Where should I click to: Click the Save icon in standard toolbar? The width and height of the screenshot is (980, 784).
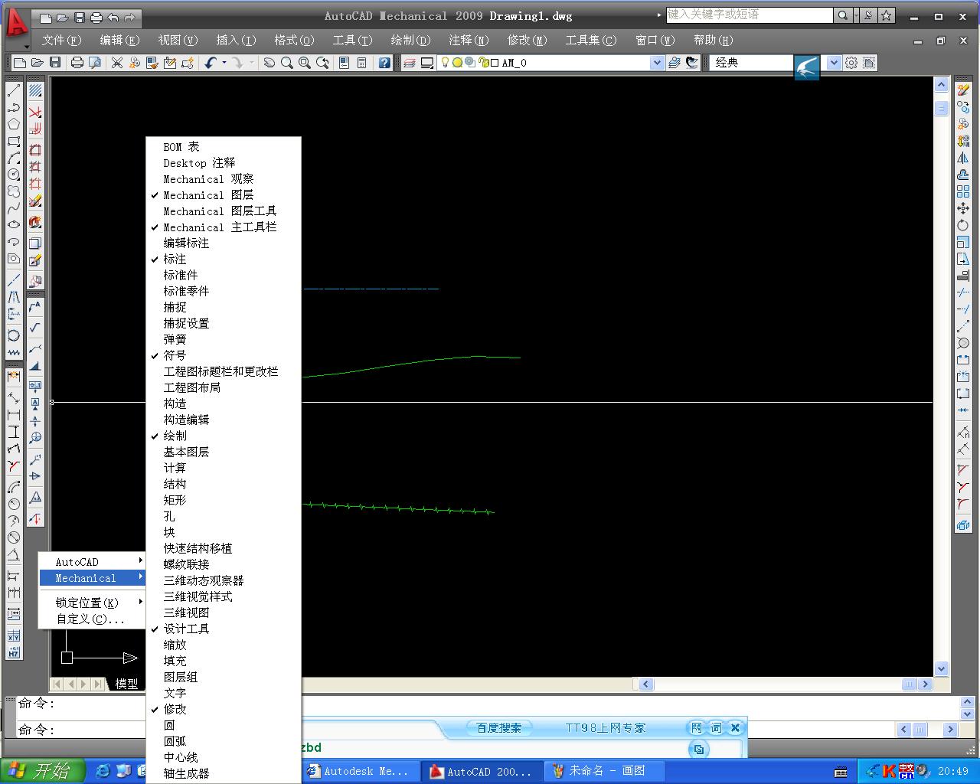(55, 63)
